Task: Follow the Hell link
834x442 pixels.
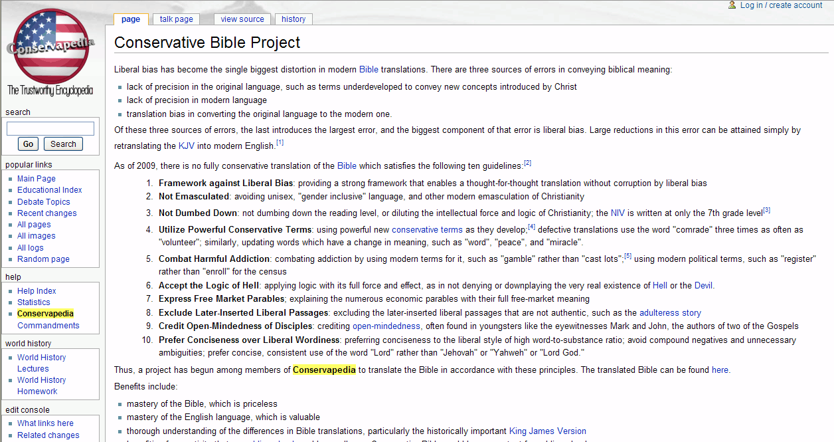Action: 660,286
